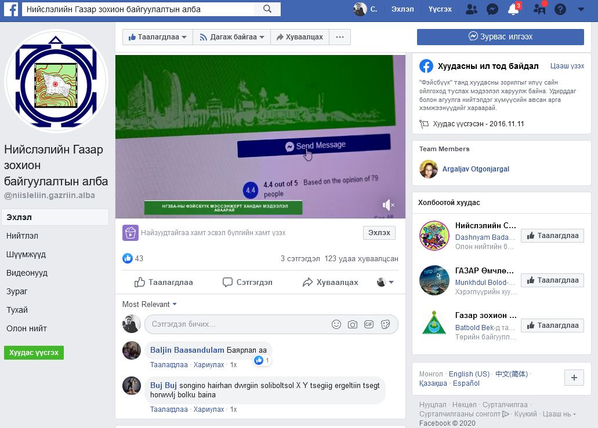Click Цааш үзэх in page transparency
This screenshot has height=428, width=598.
567,66
